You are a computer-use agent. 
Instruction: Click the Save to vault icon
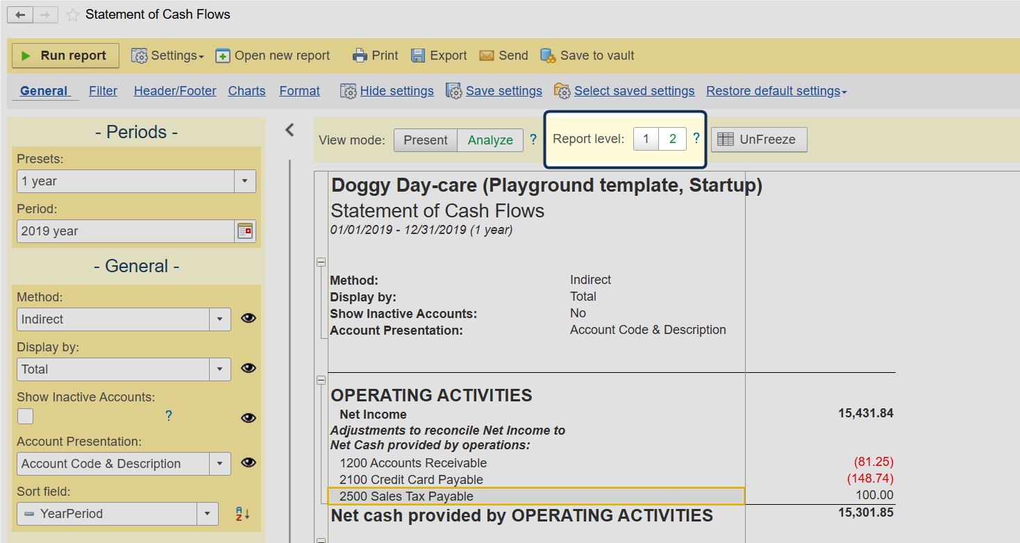(x=548, y=56)
